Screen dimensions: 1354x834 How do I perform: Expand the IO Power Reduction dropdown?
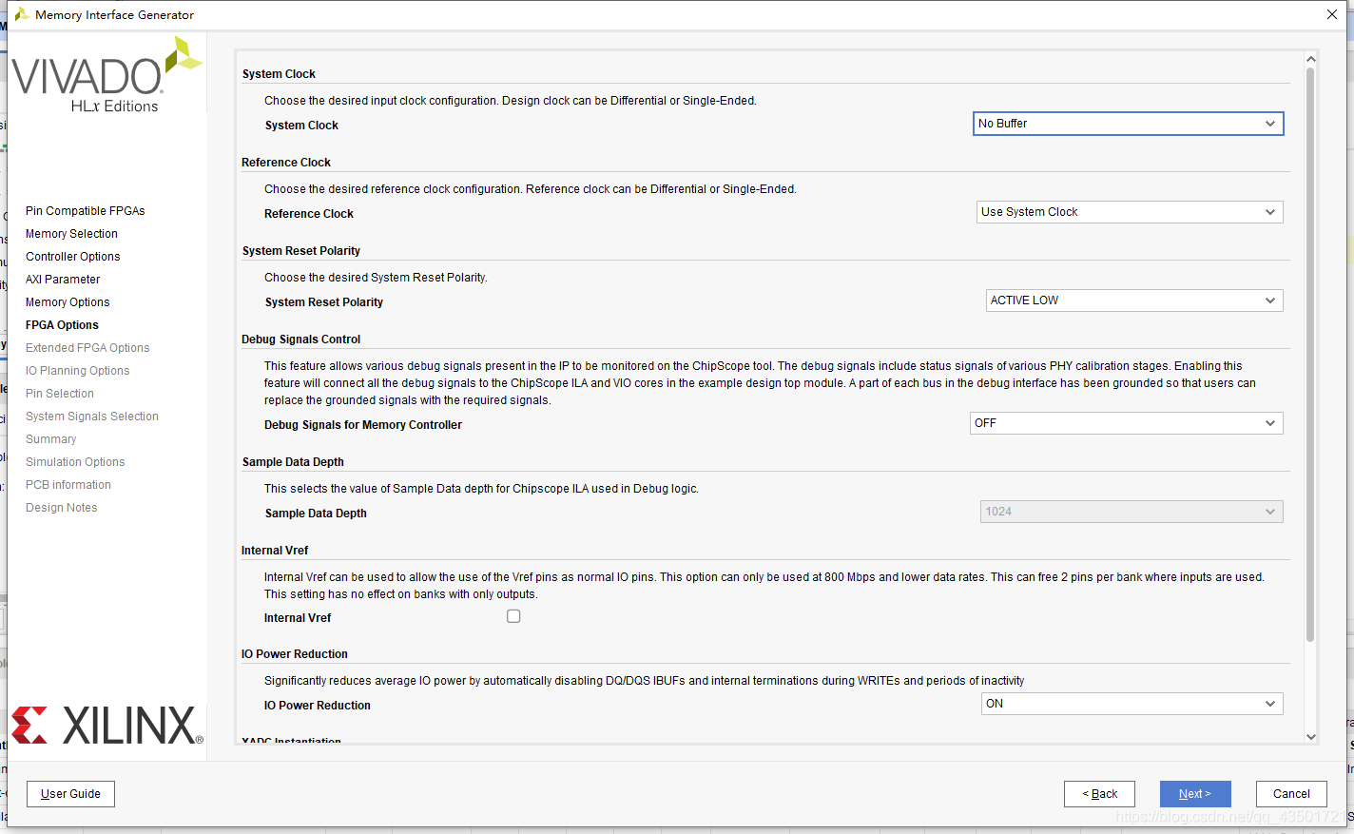click(1132, 704)
